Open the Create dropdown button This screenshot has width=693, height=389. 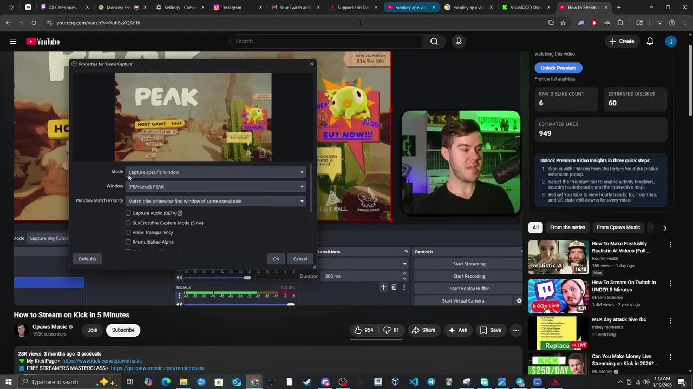pyautogui.click(x=621, y=41)
